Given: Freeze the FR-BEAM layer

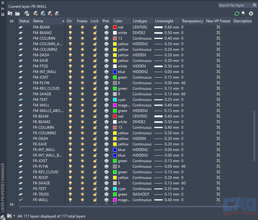Looking at the screenshot, I should [83, 116].
